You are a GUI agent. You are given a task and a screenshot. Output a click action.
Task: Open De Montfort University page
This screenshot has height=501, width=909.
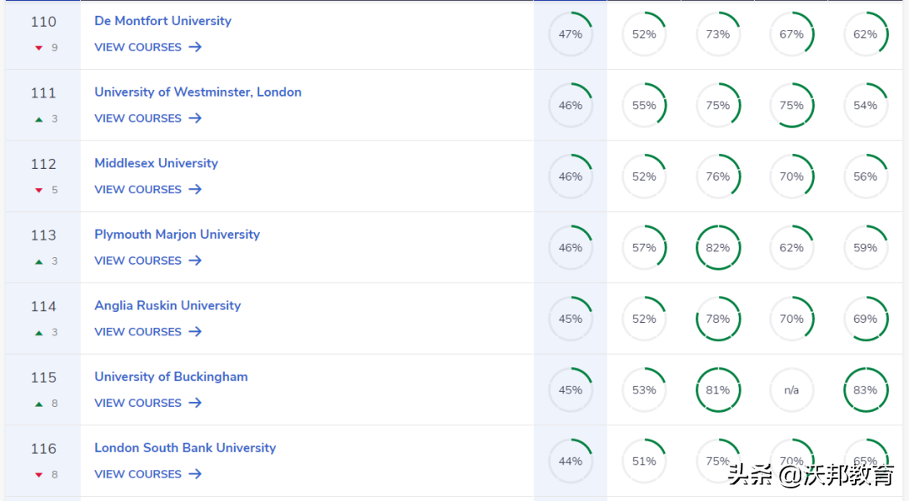(162, 21)
